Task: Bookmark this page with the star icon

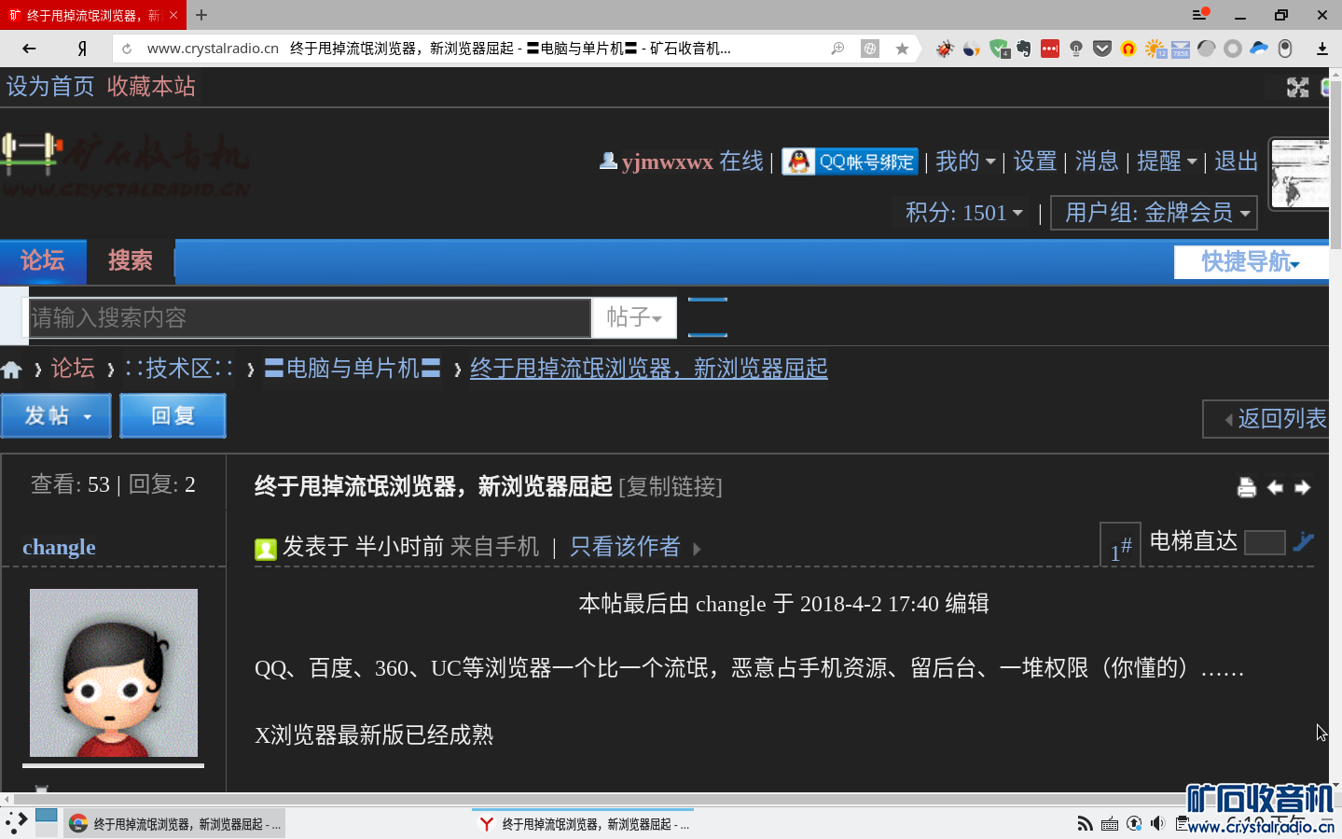Action: (x=902, y=49)
